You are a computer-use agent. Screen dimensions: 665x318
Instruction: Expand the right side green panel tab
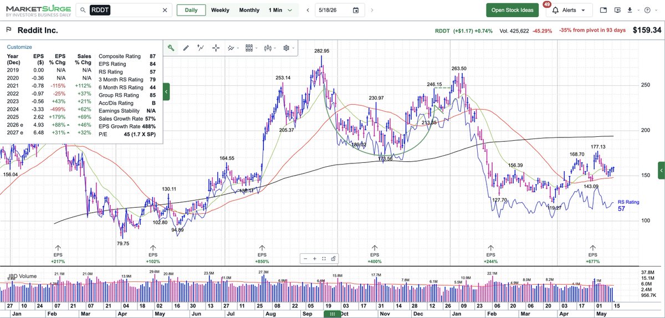click(661, 171)
